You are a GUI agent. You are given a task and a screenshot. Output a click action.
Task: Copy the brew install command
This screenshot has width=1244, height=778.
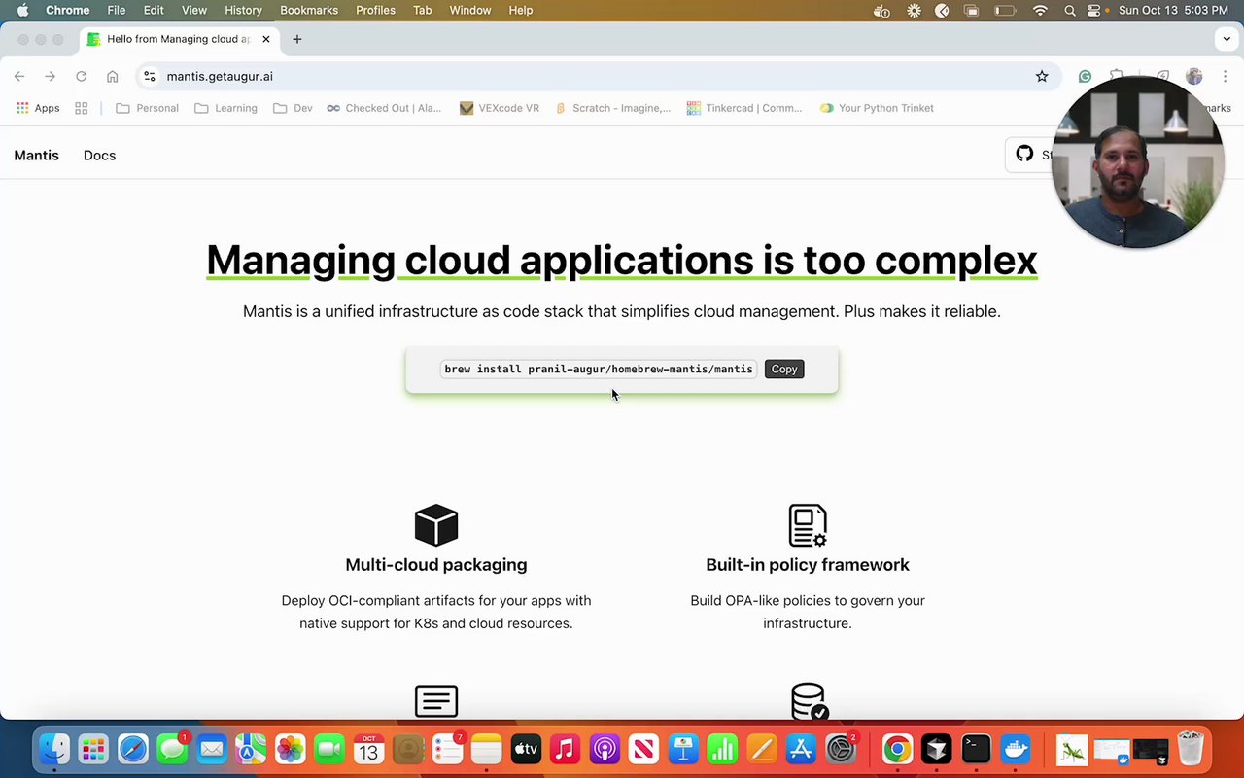pos(784,370)
